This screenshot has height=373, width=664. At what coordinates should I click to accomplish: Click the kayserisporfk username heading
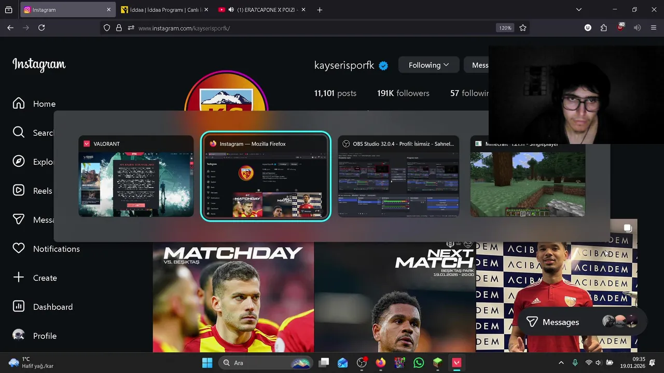click(344, 65)
